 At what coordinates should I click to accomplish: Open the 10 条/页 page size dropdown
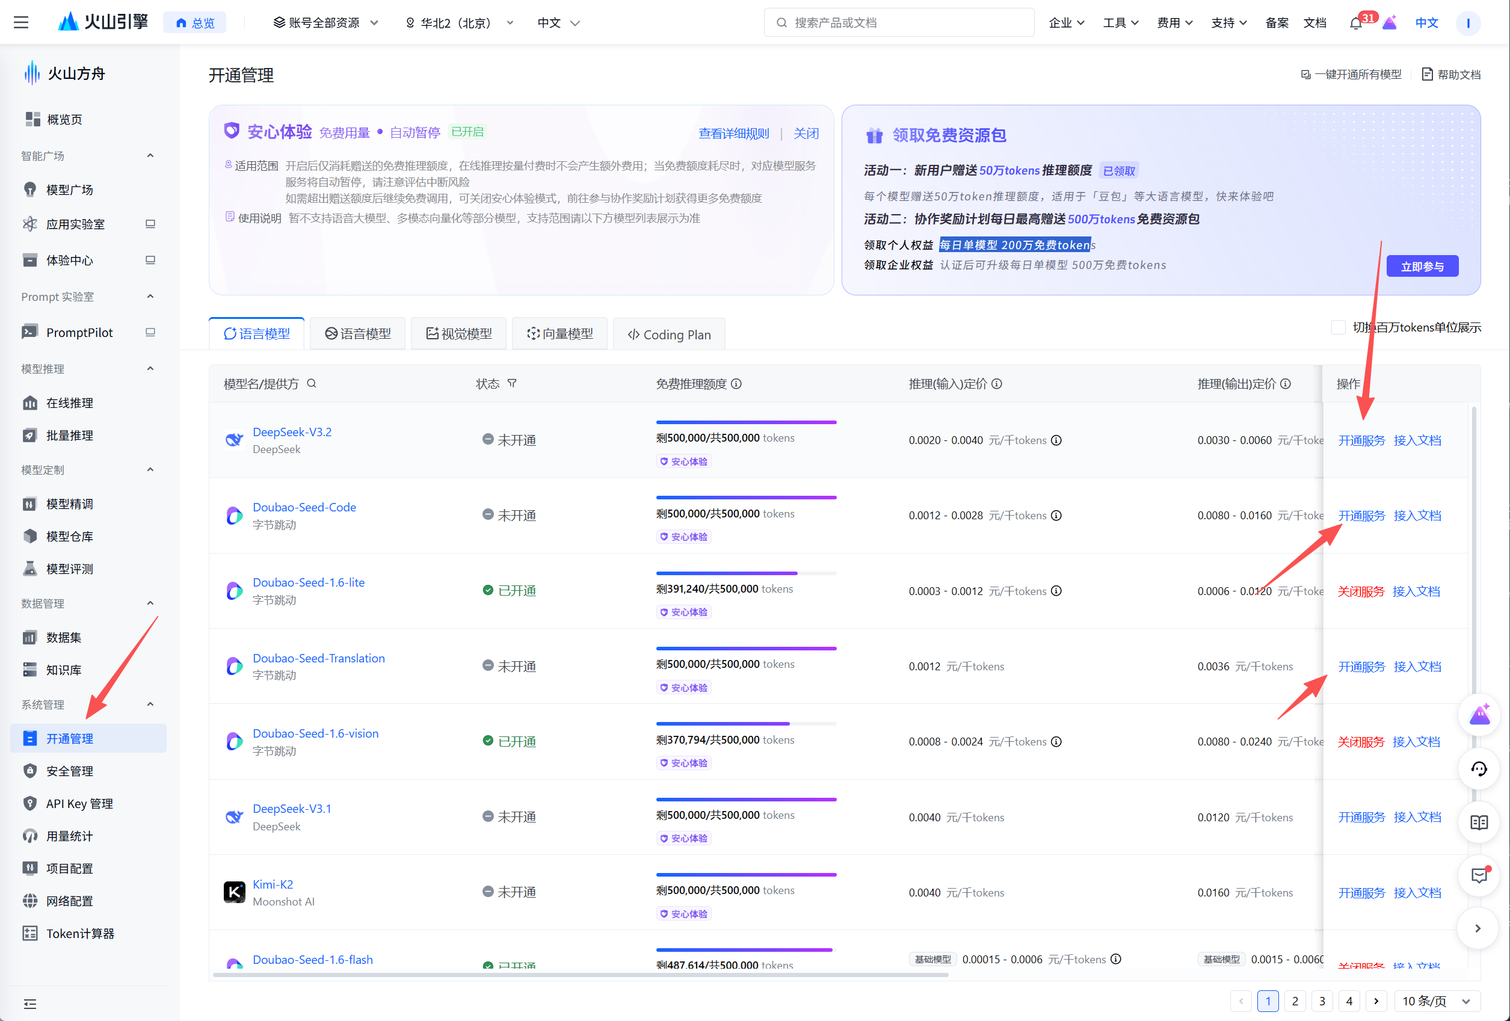click(x=1437, y=1002)
